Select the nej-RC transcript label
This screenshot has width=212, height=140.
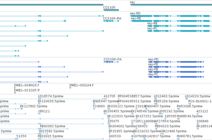[x=152, y=28]
